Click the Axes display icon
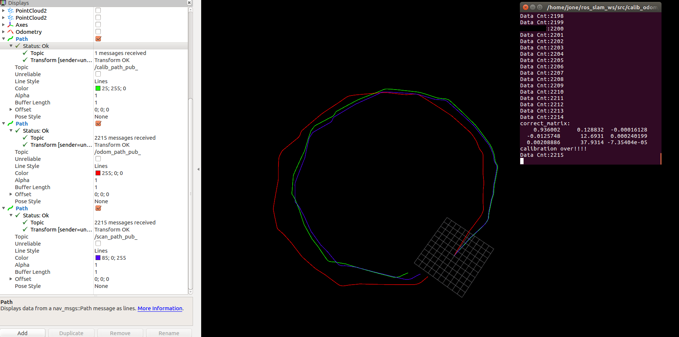The height and width of the screenshot is (337, 679). pyautogui.click(x=10, y=25)
